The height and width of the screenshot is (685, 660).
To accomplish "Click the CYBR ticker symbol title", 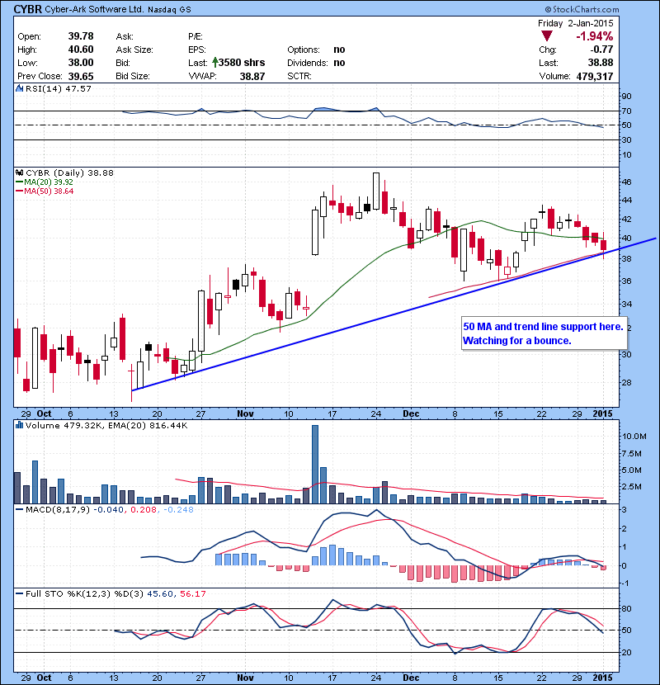I will (x=28, y=9).
